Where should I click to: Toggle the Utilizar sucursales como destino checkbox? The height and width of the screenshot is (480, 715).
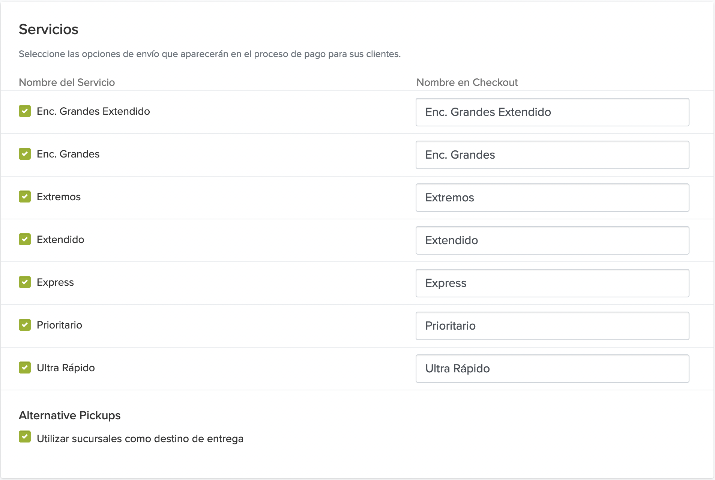(25, 437)
